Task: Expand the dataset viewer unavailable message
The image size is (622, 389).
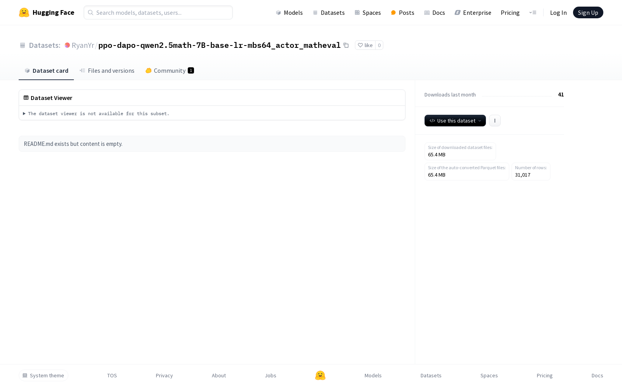Action: [96, 114]
